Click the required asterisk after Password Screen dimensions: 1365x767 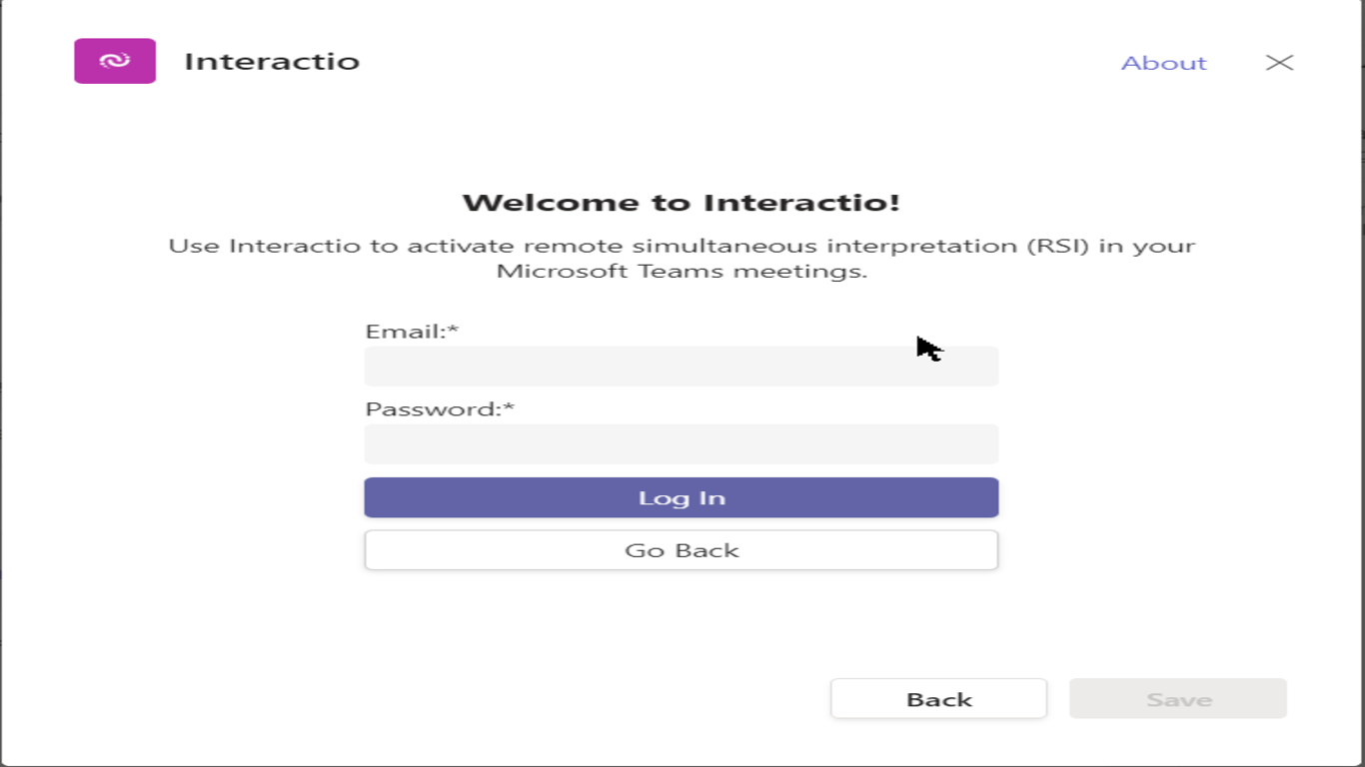pos(509,407)
